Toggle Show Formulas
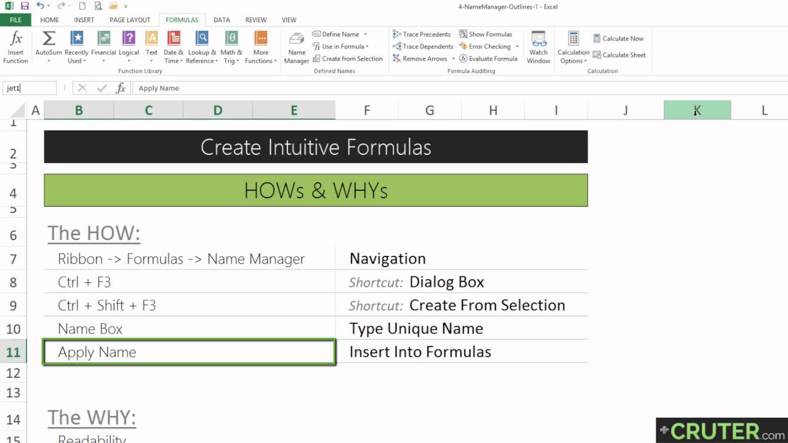788x443 pixels. click(x=486, y=34)
